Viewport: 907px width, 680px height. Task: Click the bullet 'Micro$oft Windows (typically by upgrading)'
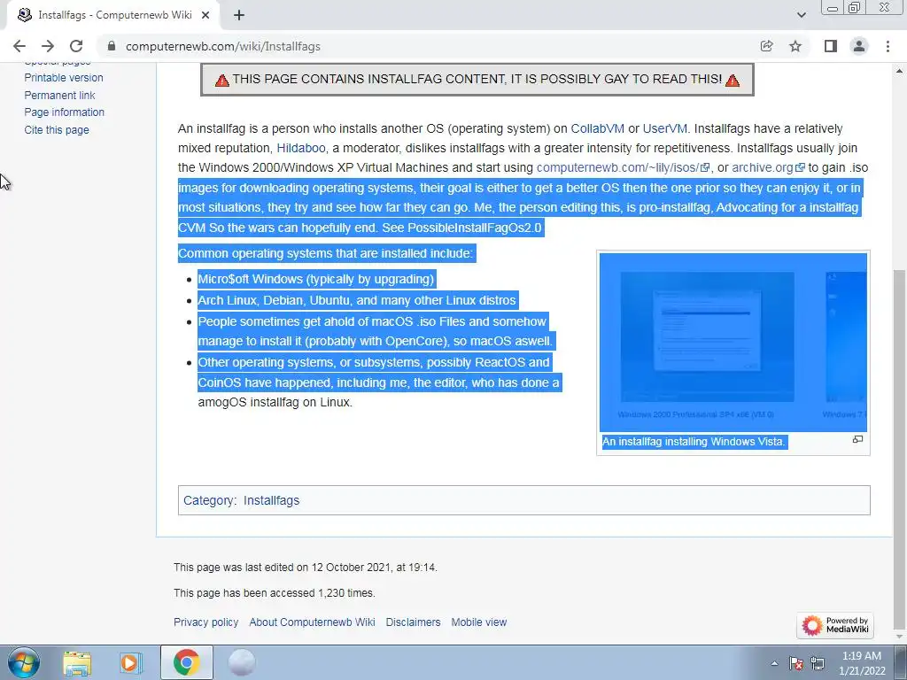(x=316, y=279)
